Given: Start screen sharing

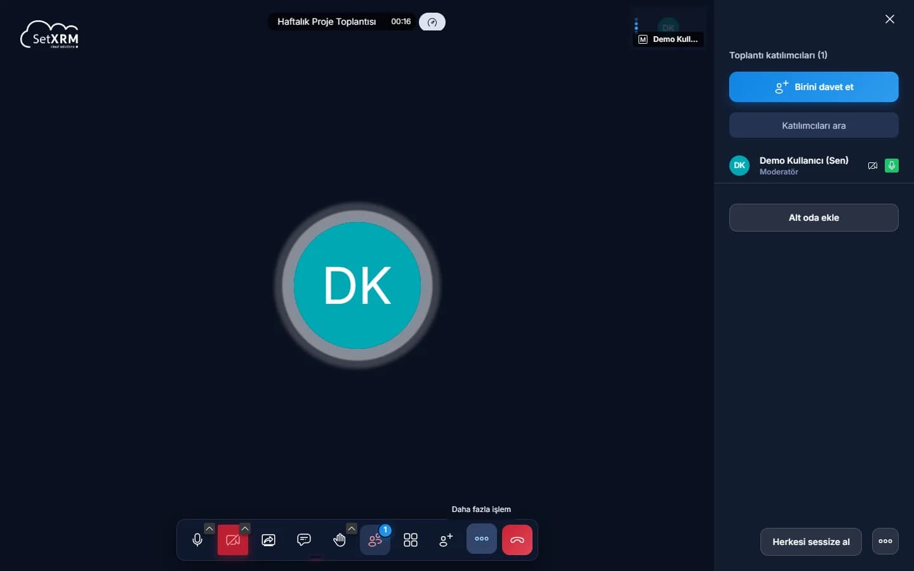Looking at the screenshot, I should pyautogui.click(x=268, y=540).
